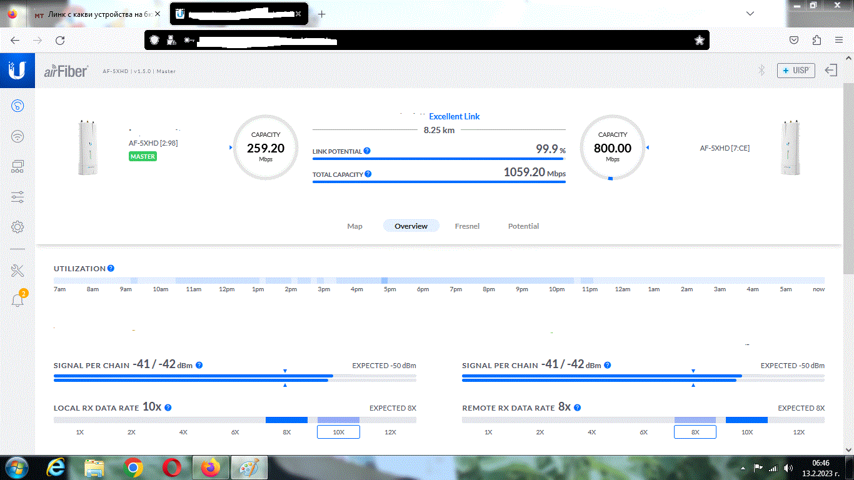Click the Excellent Link text

pos(454,116)
